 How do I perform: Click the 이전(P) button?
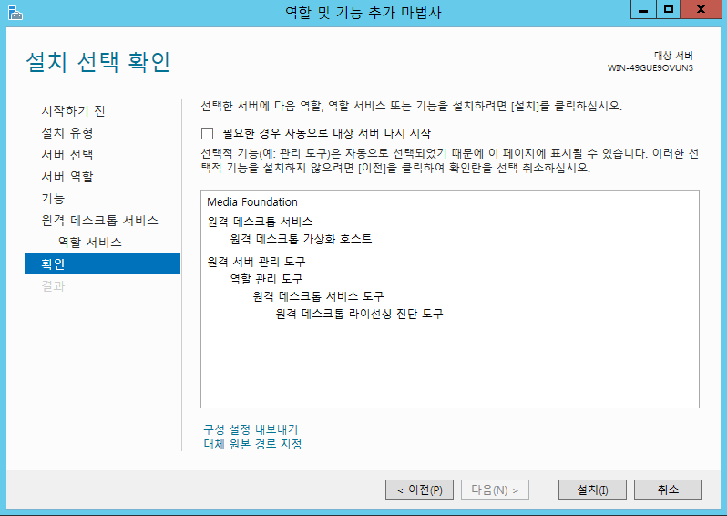(x=419, y=490)
